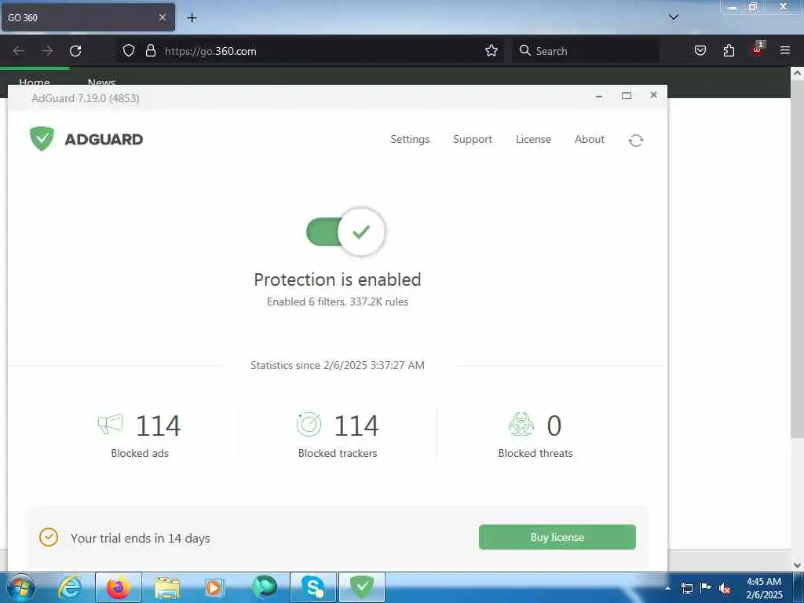
Task: Close the AdGuard window
Action: [653, 95]
